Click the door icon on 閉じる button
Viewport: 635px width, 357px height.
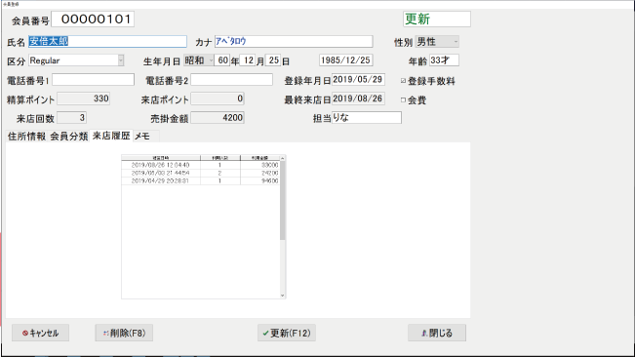click(x=424, y=334)
